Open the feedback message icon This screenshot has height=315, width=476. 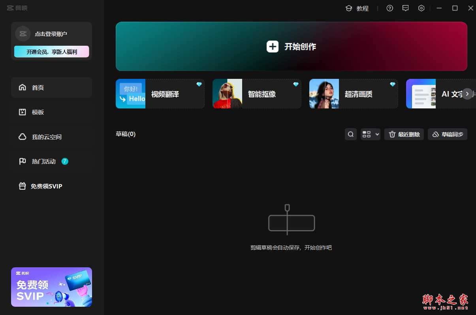tap(405, 8)
